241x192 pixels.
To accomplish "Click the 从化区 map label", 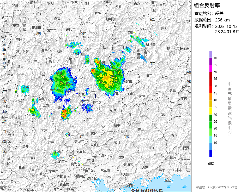I will 95,145.
